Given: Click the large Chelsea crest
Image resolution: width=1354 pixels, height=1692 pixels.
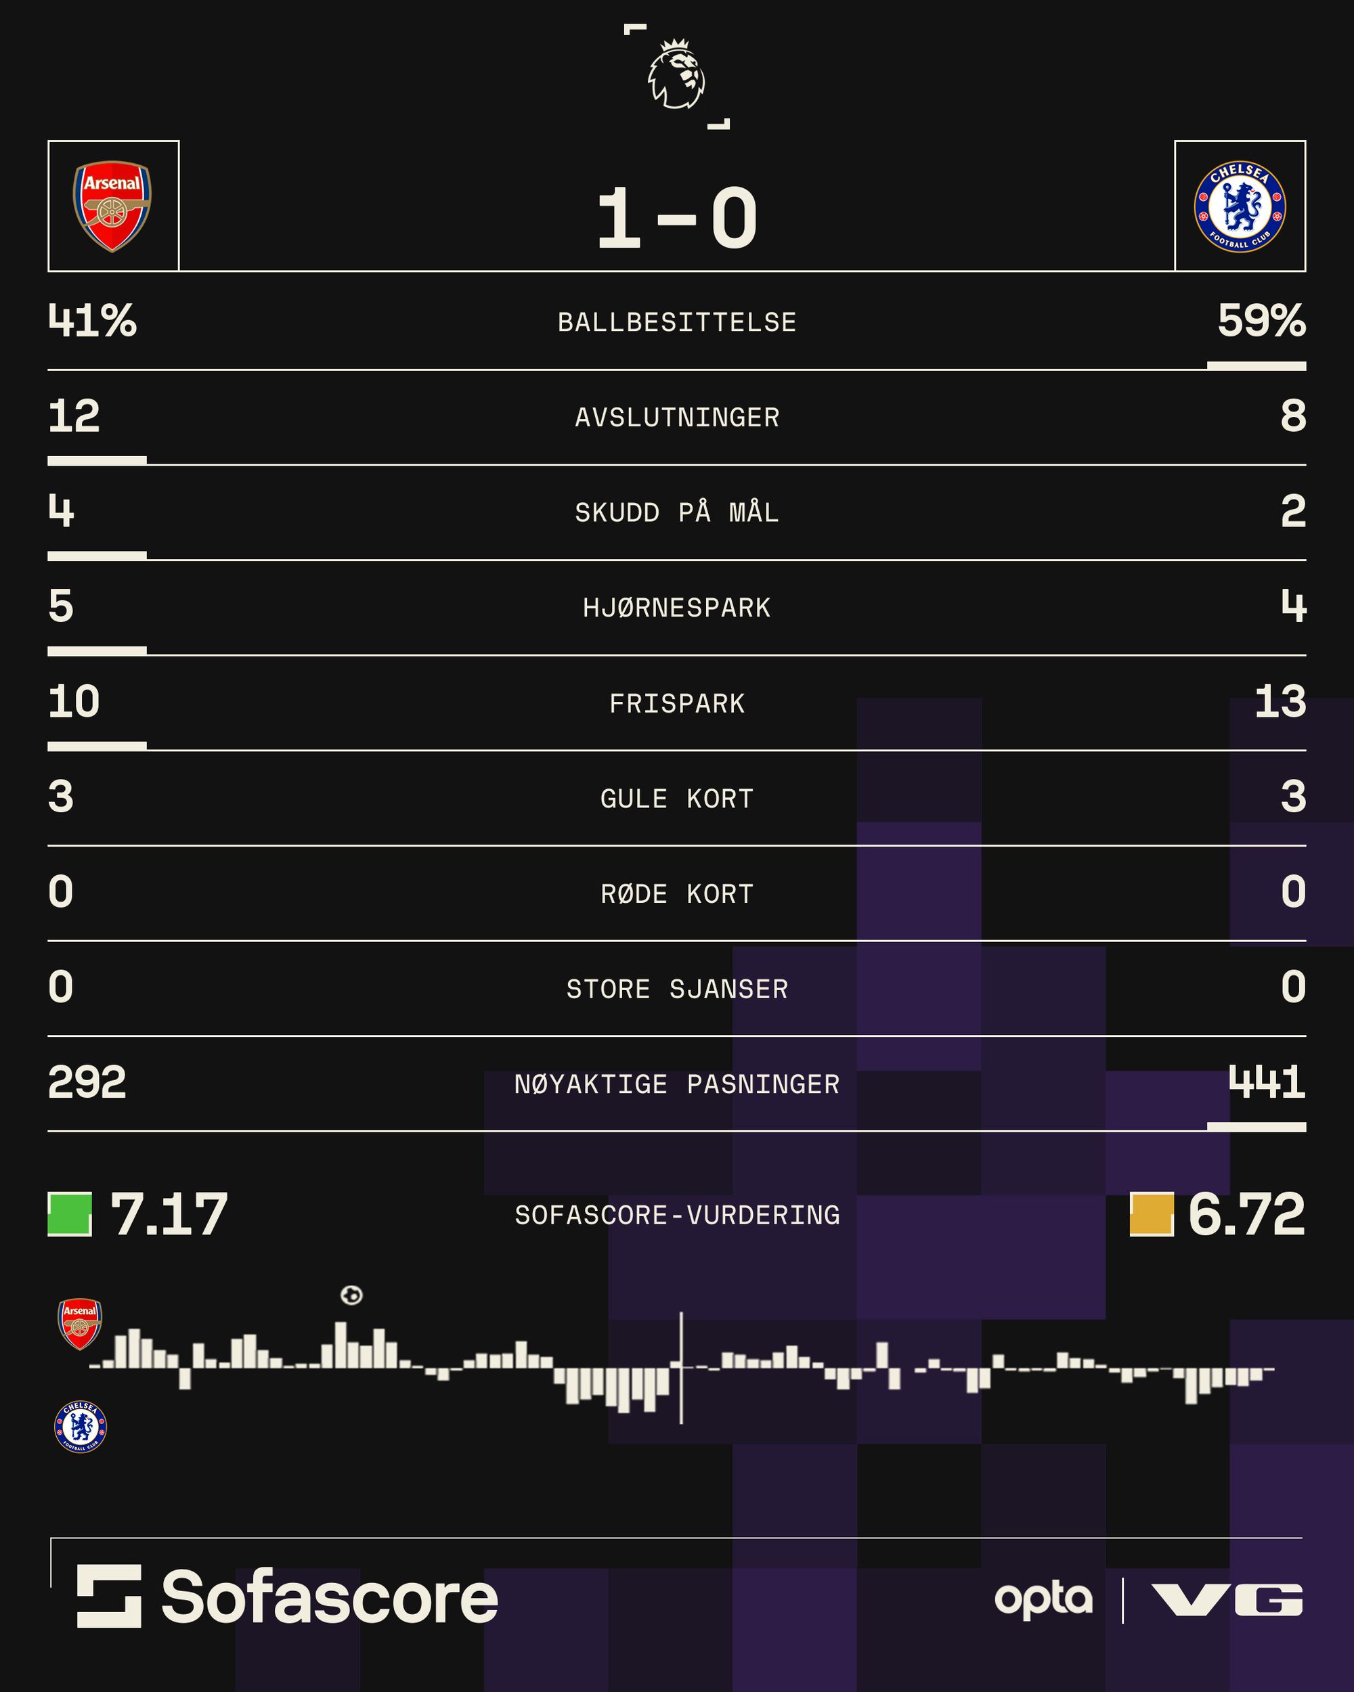Looking at the screenshot, I should click(x=1240, y=206).
